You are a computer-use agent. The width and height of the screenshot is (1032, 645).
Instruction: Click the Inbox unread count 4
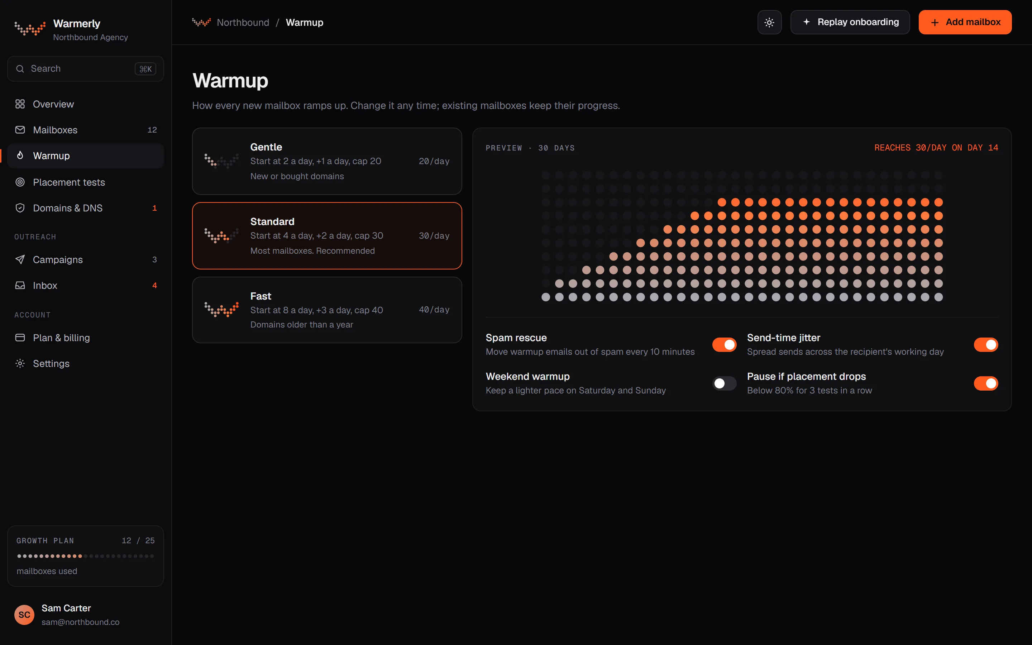[154, 285]
